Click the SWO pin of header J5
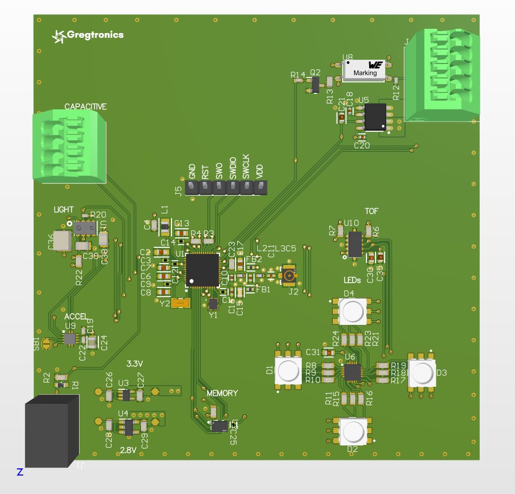Viewport: 515px width, 494px height. 219,188
